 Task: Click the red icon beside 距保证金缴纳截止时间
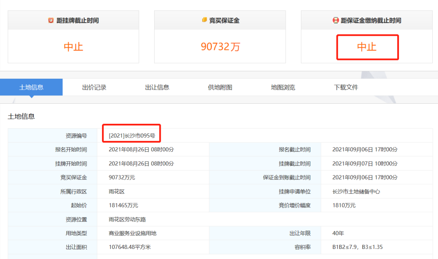[x=336, y=21]
